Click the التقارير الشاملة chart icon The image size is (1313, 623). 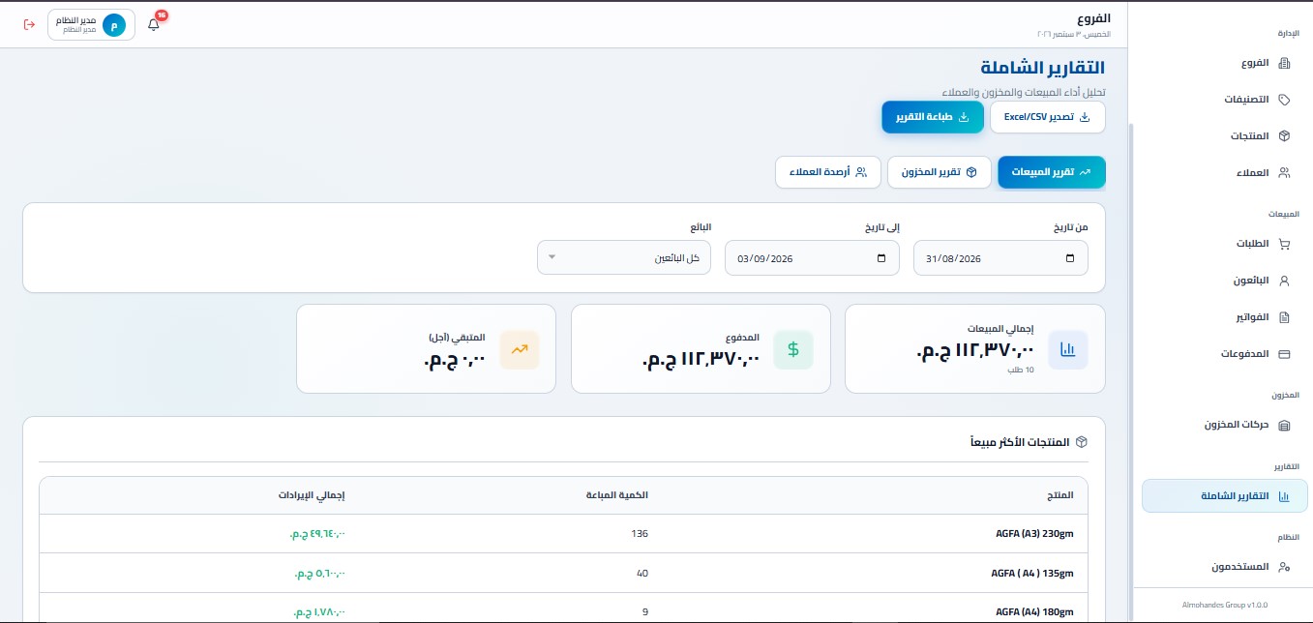coord(1285,496)
